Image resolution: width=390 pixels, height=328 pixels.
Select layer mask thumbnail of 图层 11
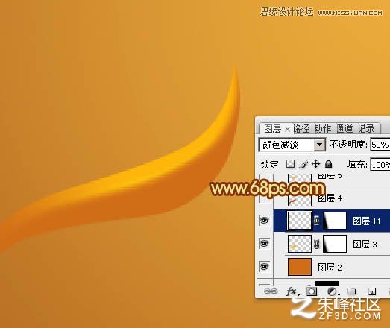click(335, 221)
